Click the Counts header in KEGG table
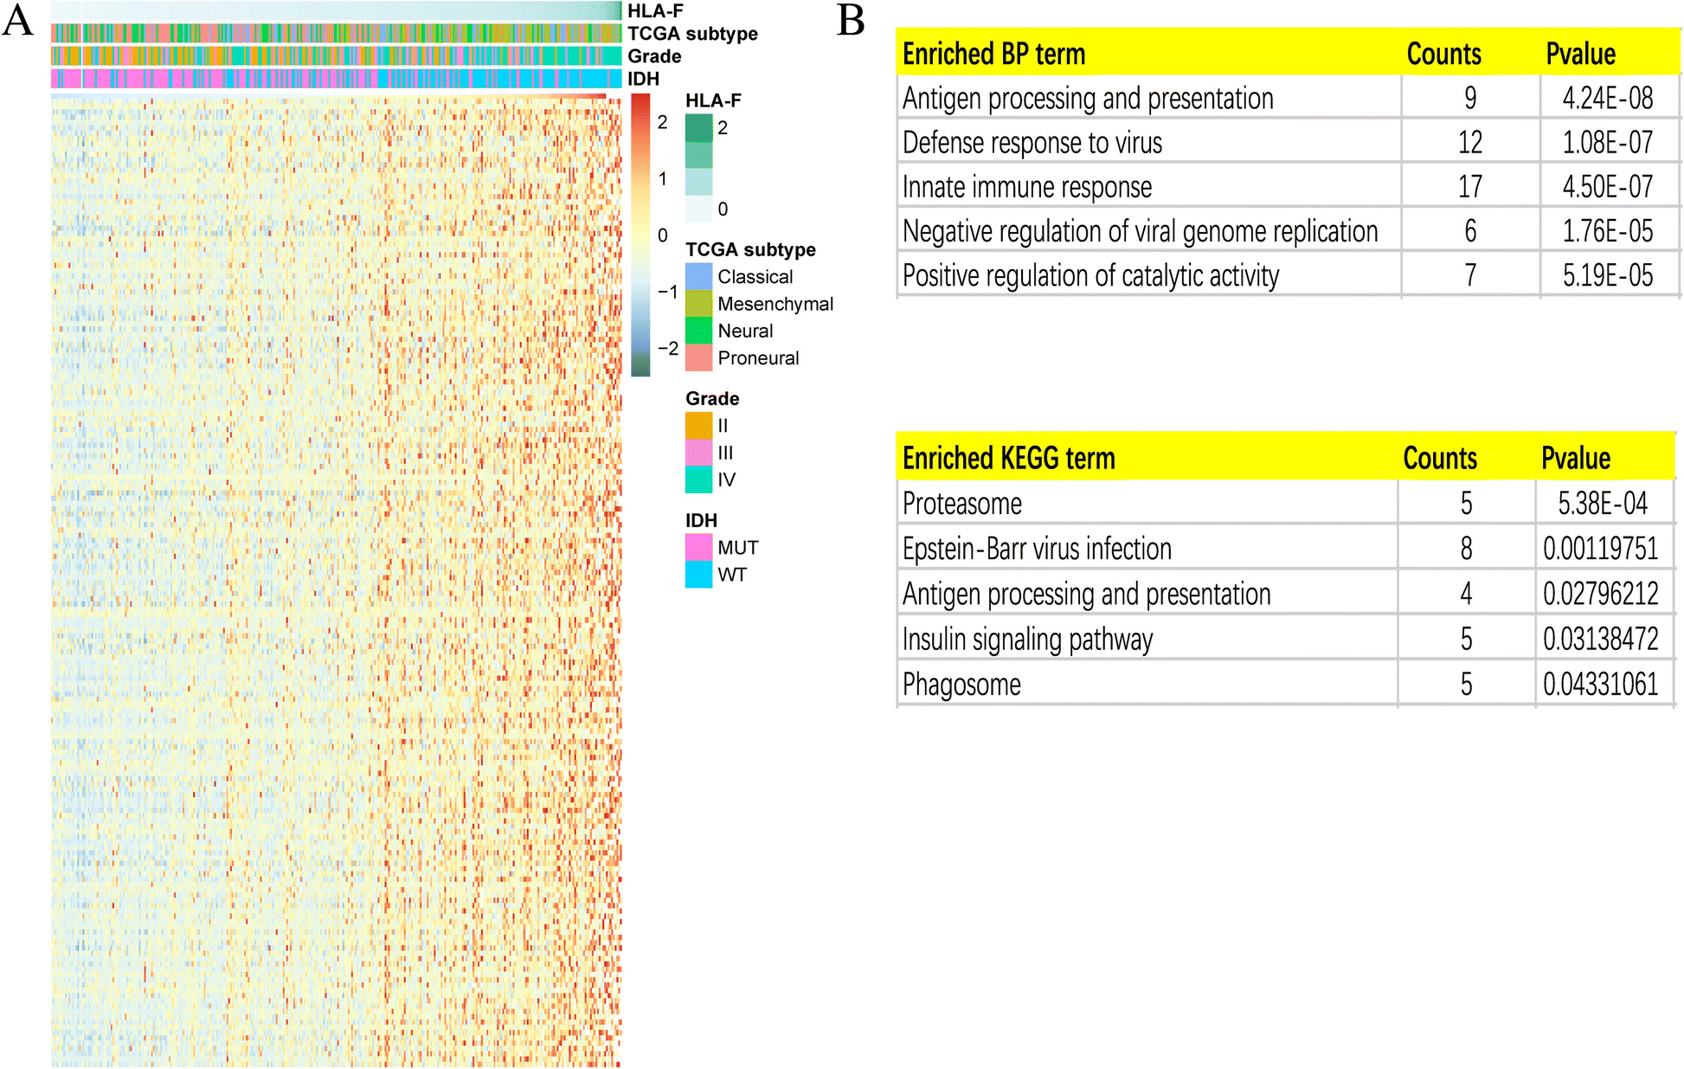Image resolution: width=1684 pixels, height=1069 pixels. 1440,458
